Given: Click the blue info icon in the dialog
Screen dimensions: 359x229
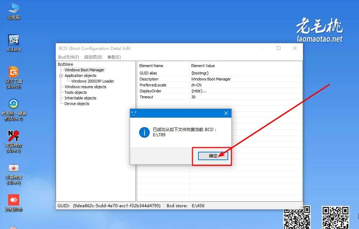Looking at the screenshot, I should pos(144,133).
